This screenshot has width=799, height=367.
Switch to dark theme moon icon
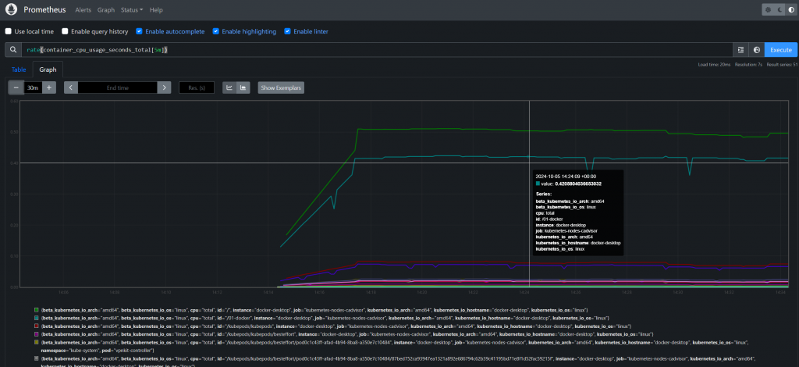(x=778, y=9)
